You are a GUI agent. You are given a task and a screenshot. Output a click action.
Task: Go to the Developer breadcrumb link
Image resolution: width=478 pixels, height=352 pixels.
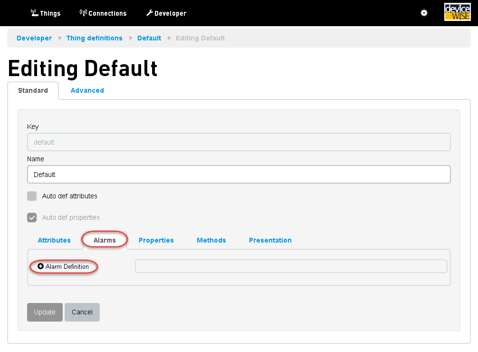pos(34,38)
